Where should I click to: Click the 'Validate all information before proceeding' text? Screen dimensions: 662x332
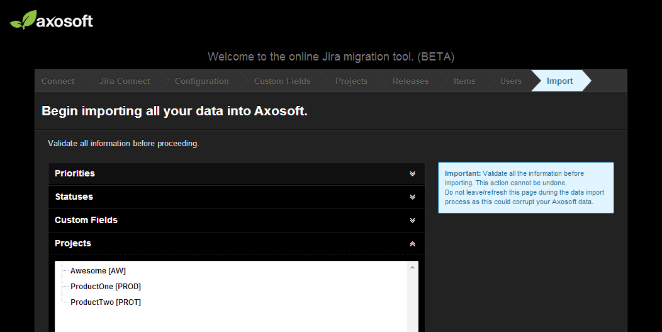[123, 144]
